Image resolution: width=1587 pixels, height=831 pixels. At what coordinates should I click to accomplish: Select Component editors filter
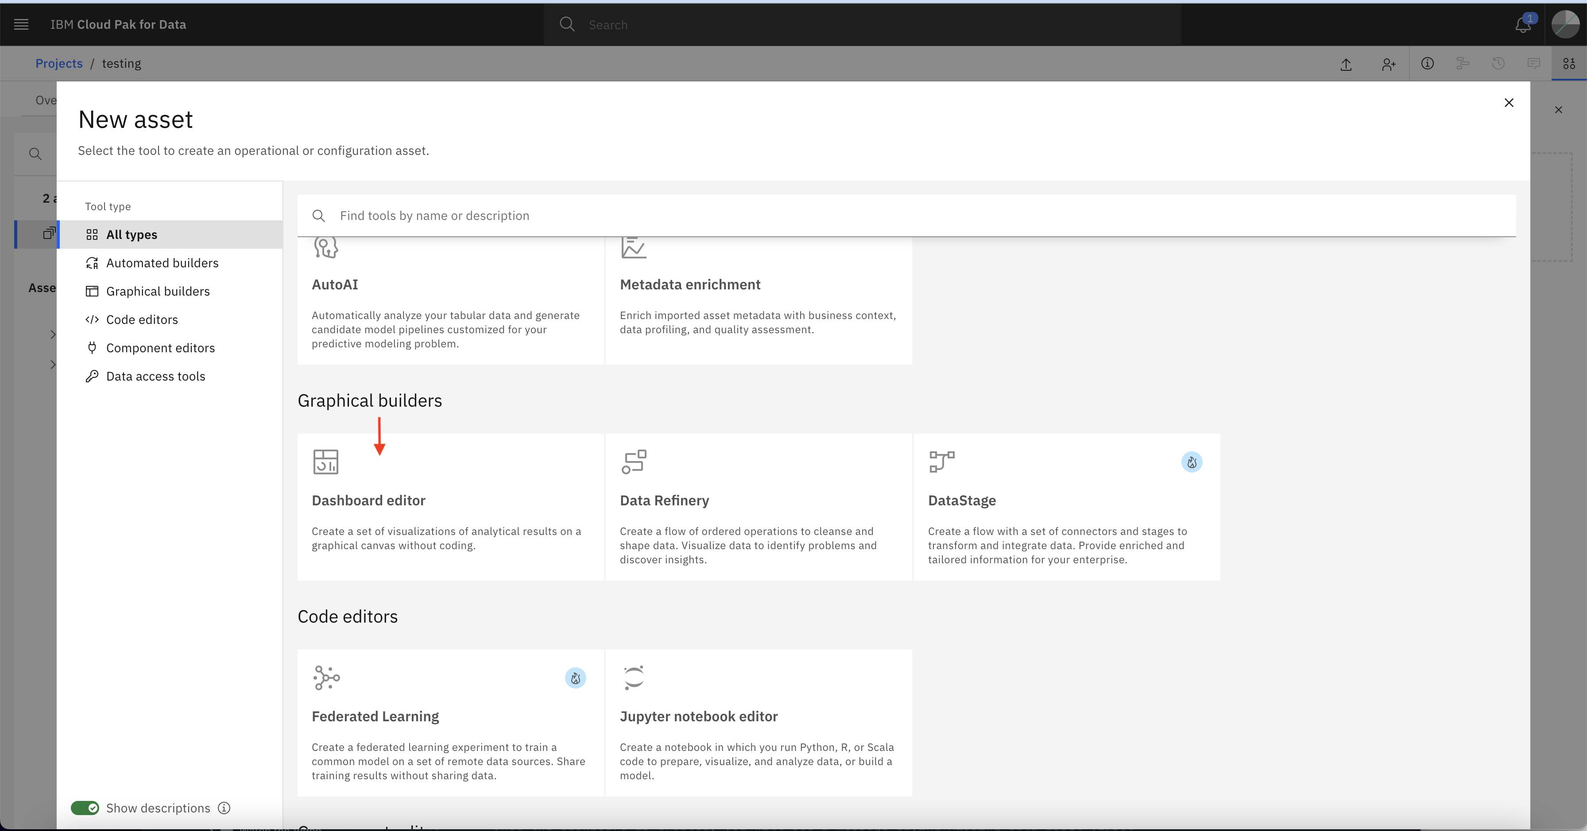pyautogui.click(x=170, y=348)
